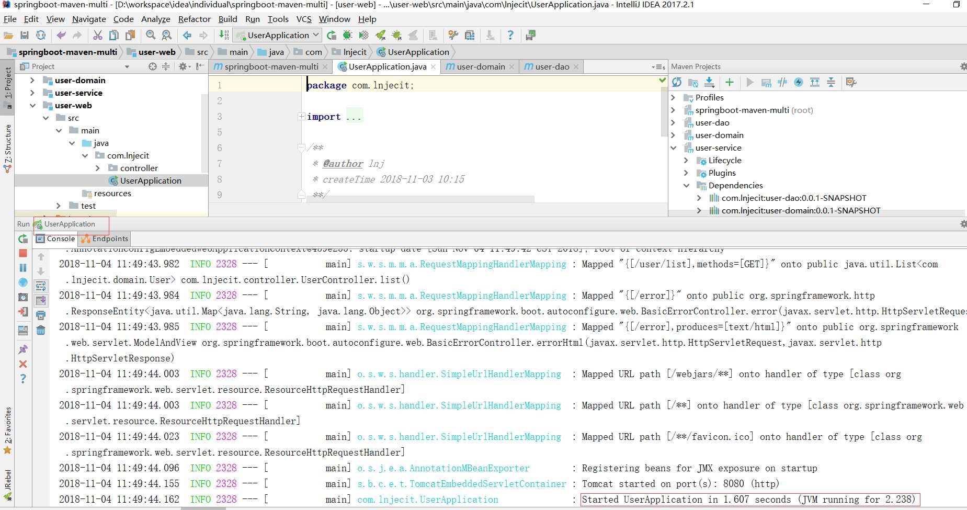Open the UserApplication run configuration dropdown
The width and height of the screenshot is (967, 510).
point(277,35)
